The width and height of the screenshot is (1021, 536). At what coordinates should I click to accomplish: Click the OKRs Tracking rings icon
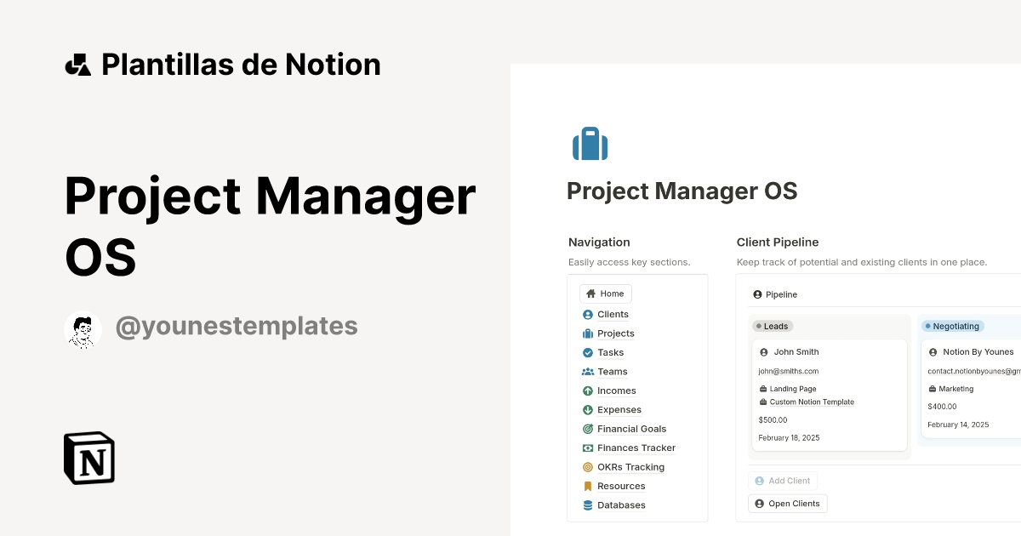(x=587, y=466)
